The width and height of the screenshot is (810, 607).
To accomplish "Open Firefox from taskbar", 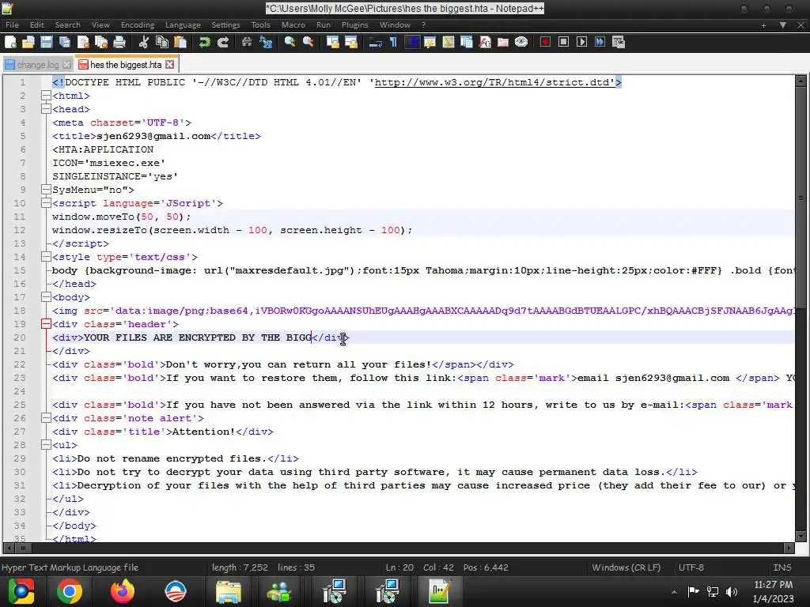I will point(123,591).
